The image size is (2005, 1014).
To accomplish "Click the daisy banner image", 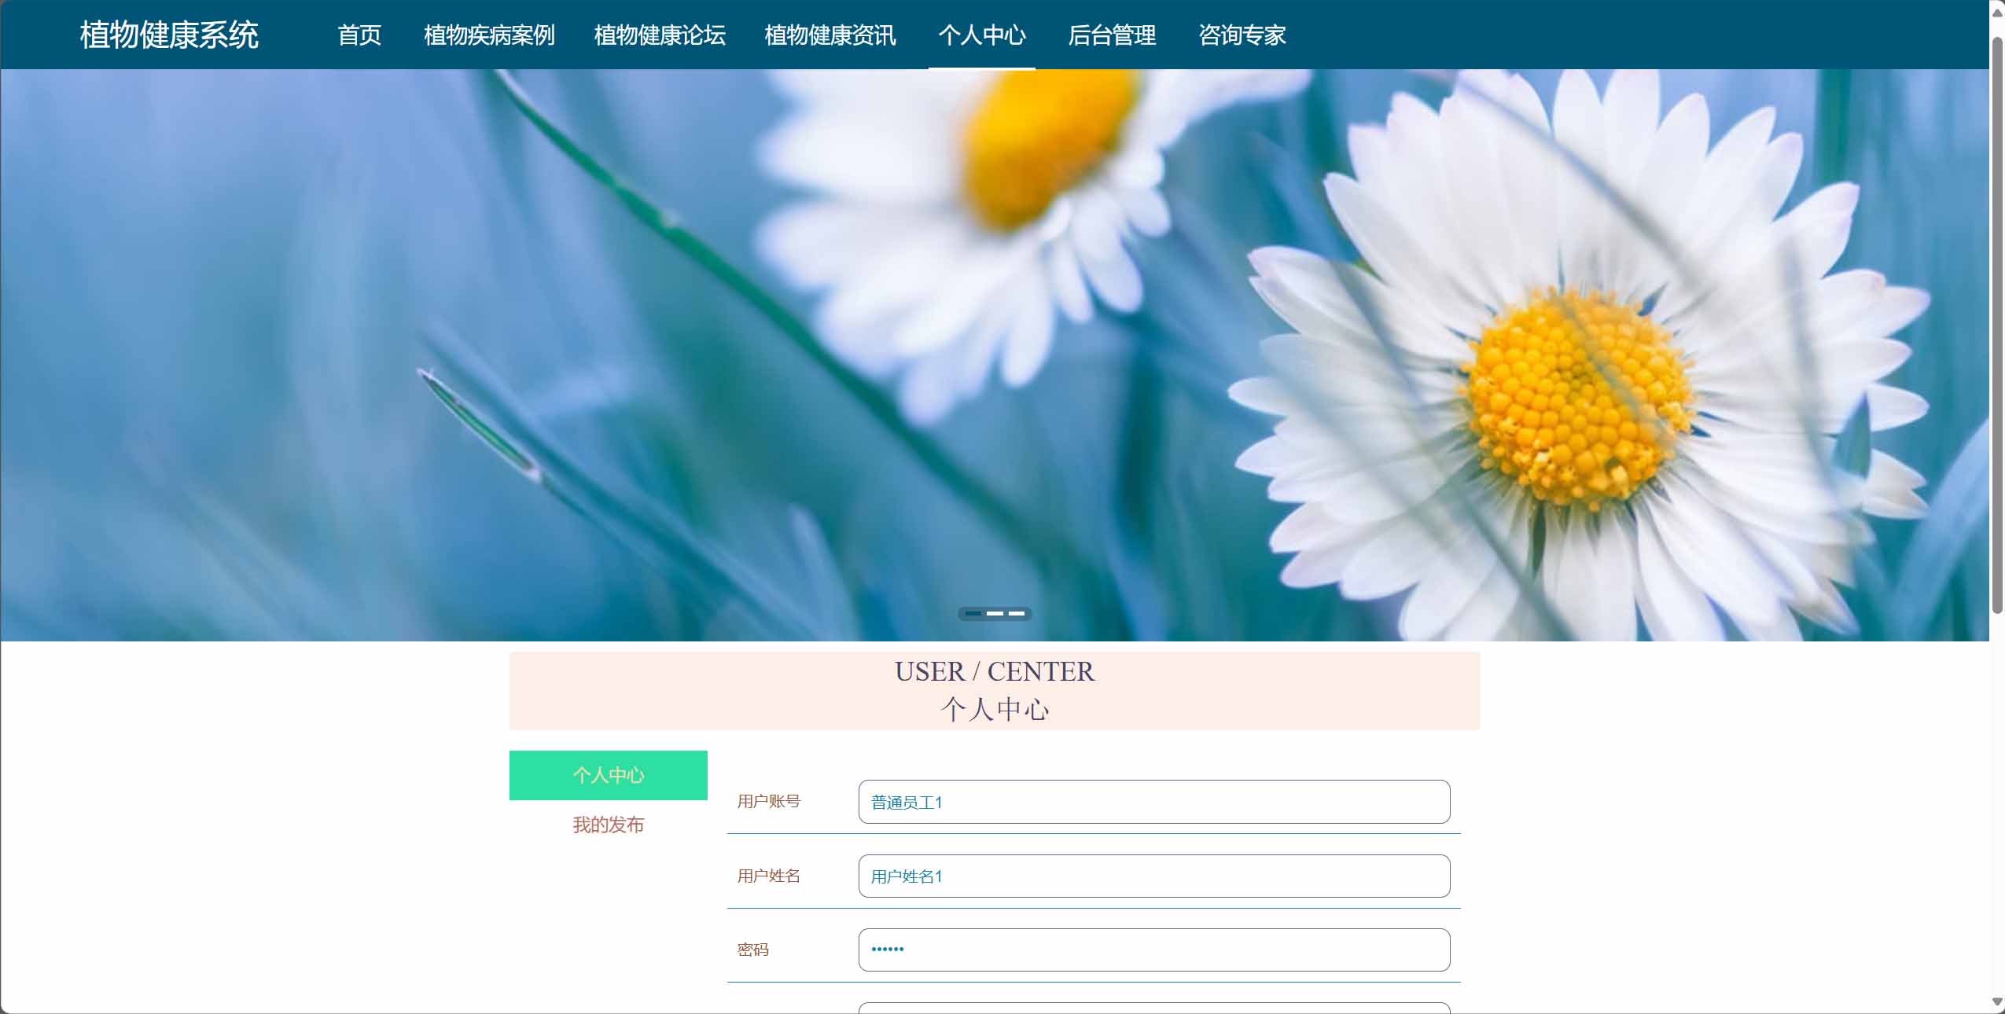I will pyautogui.click(x=995, y=355).
